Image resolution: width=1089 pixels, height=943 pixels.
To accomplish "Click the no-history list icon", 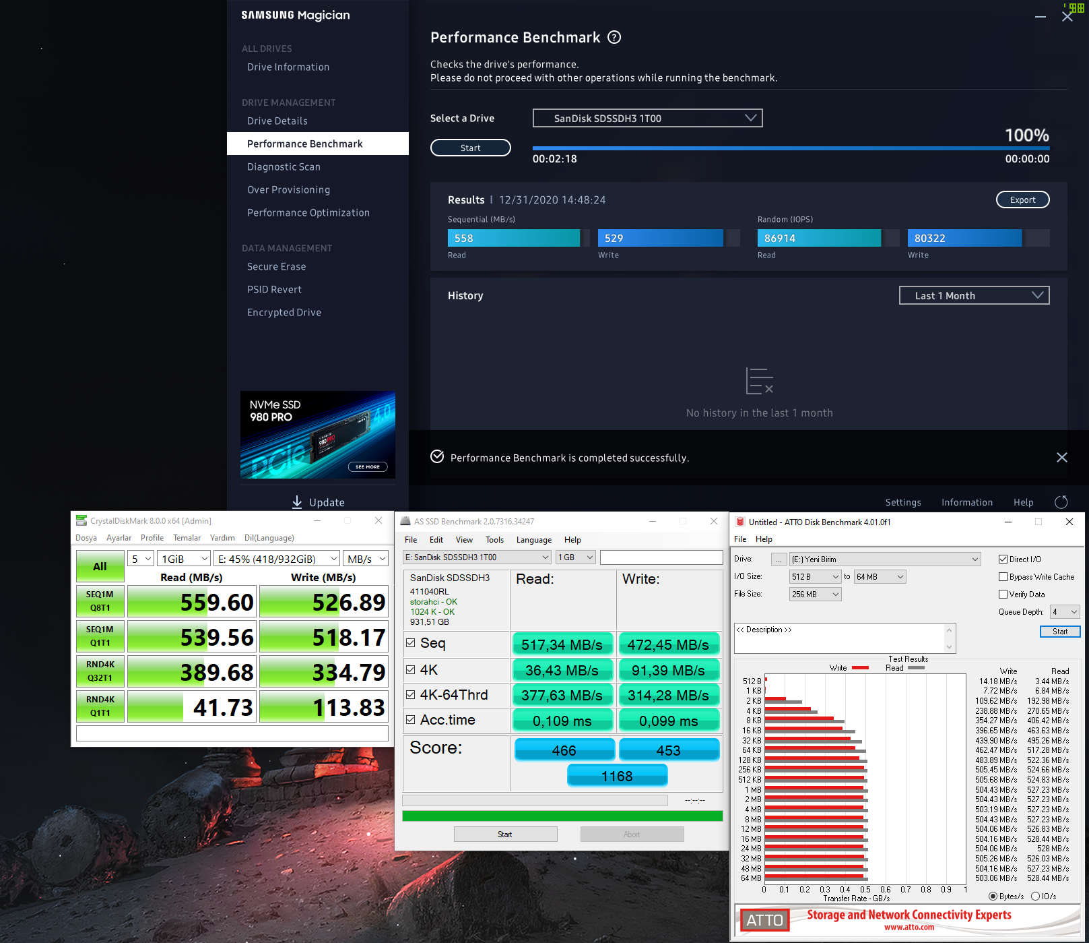I will pos(760,382).
